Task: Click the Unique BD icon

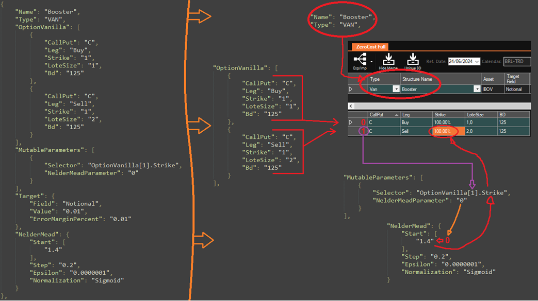Action: (x=412, y=60)
